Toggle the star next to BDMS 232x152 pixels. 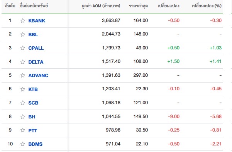click(23, 144)
